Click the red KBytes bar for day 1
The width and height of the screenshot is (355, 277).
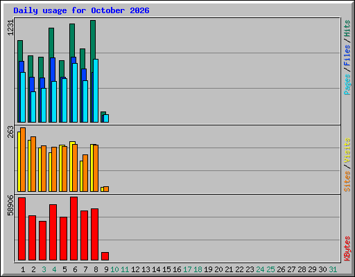[x=21, y=229]
